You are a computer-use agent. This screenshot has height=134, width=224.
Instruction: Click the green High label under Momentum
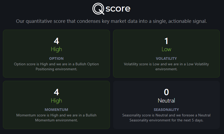click(x=56, y=101)
